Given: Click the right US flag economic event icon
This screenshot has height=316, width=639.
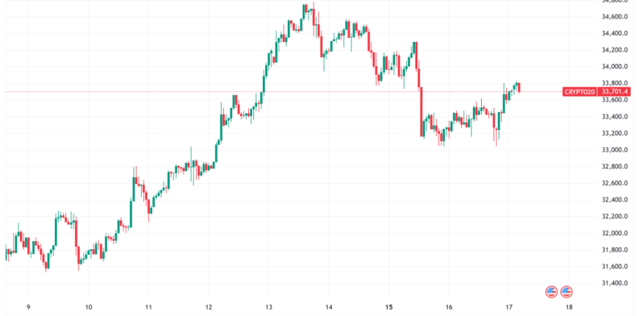Looking at the screenshot, I should point(566,292).
